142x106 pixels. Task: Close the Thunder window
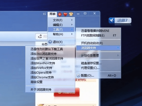pyautogui.click(x=94, y=14)
